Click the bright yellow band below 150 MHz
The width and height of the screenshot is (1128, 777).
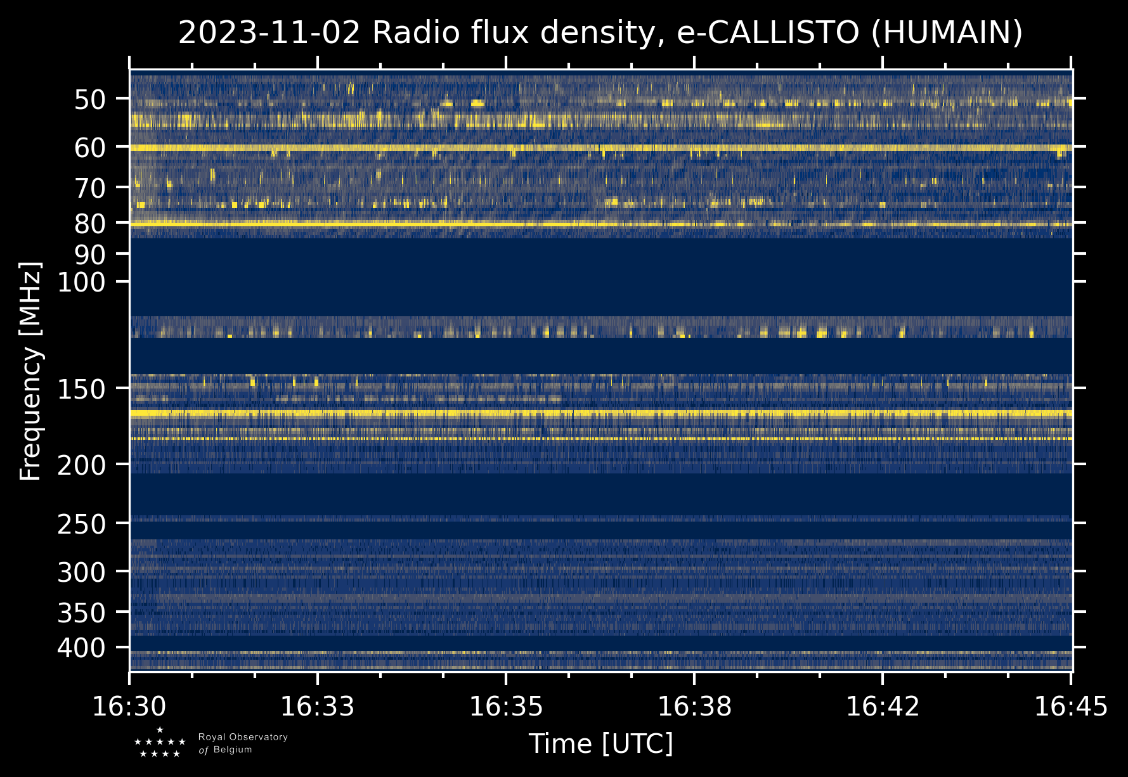(600, 413)
